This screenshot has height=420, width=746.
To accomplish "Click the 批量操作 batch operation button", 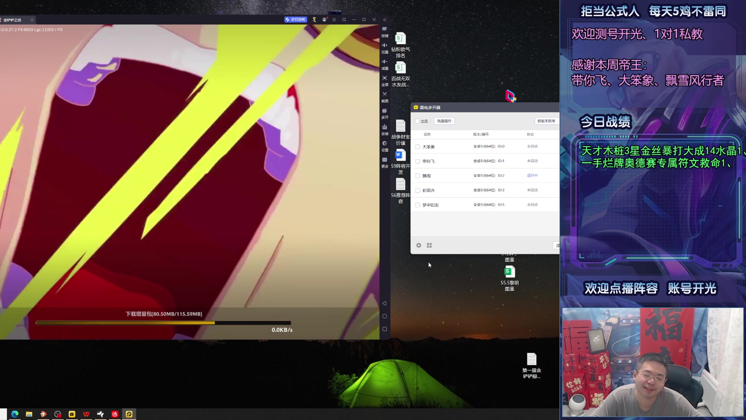I will tap(444, 121).
